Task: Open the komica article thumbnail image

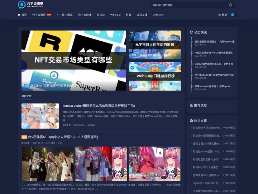Action: (x=40, y=116)
